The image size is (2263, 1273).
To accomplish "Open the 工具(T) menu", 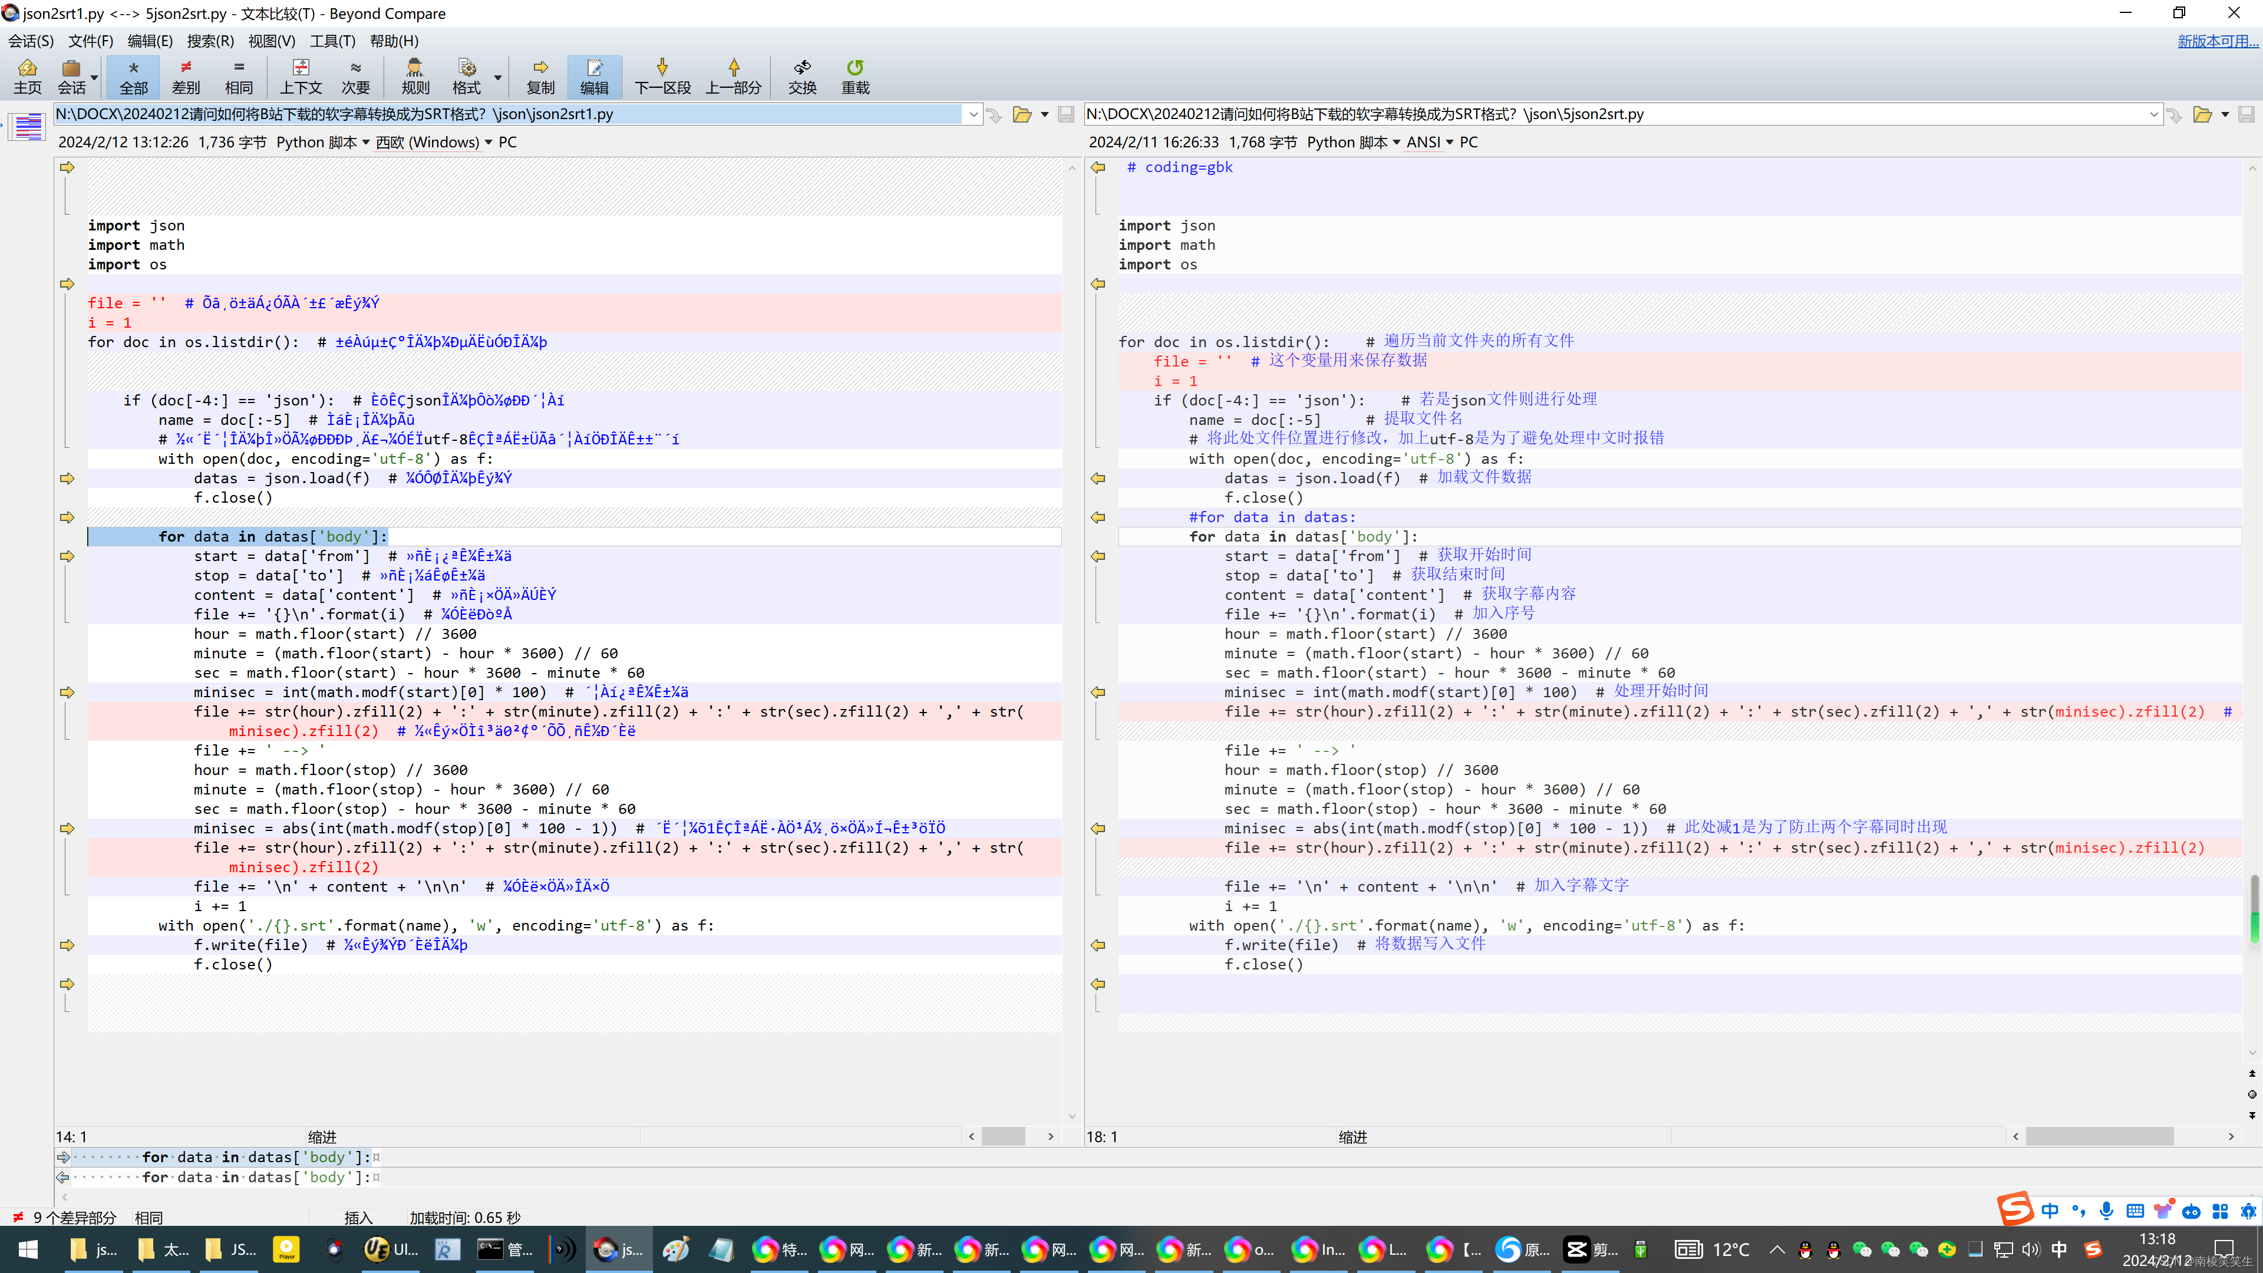I will pyautogui.click(x=332, y=41).
